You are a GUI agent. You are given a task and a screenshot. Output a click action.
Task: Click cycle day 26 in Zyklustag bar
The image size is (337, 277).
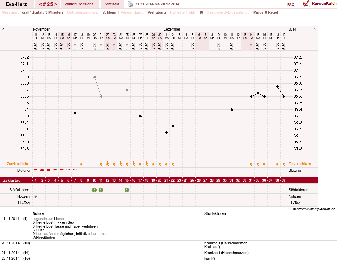click(199, 180)
